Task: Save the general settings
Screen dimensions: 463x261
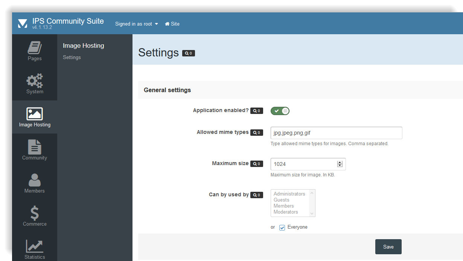Action: point(388,247)
